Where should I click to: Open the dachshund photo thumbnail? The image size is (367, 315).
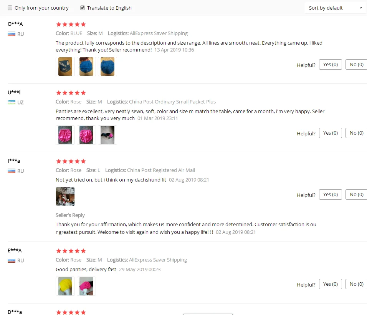pyautogui.click(x=65, y=197)
